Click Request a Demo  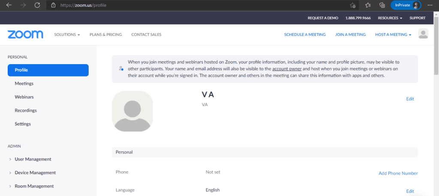323,18
